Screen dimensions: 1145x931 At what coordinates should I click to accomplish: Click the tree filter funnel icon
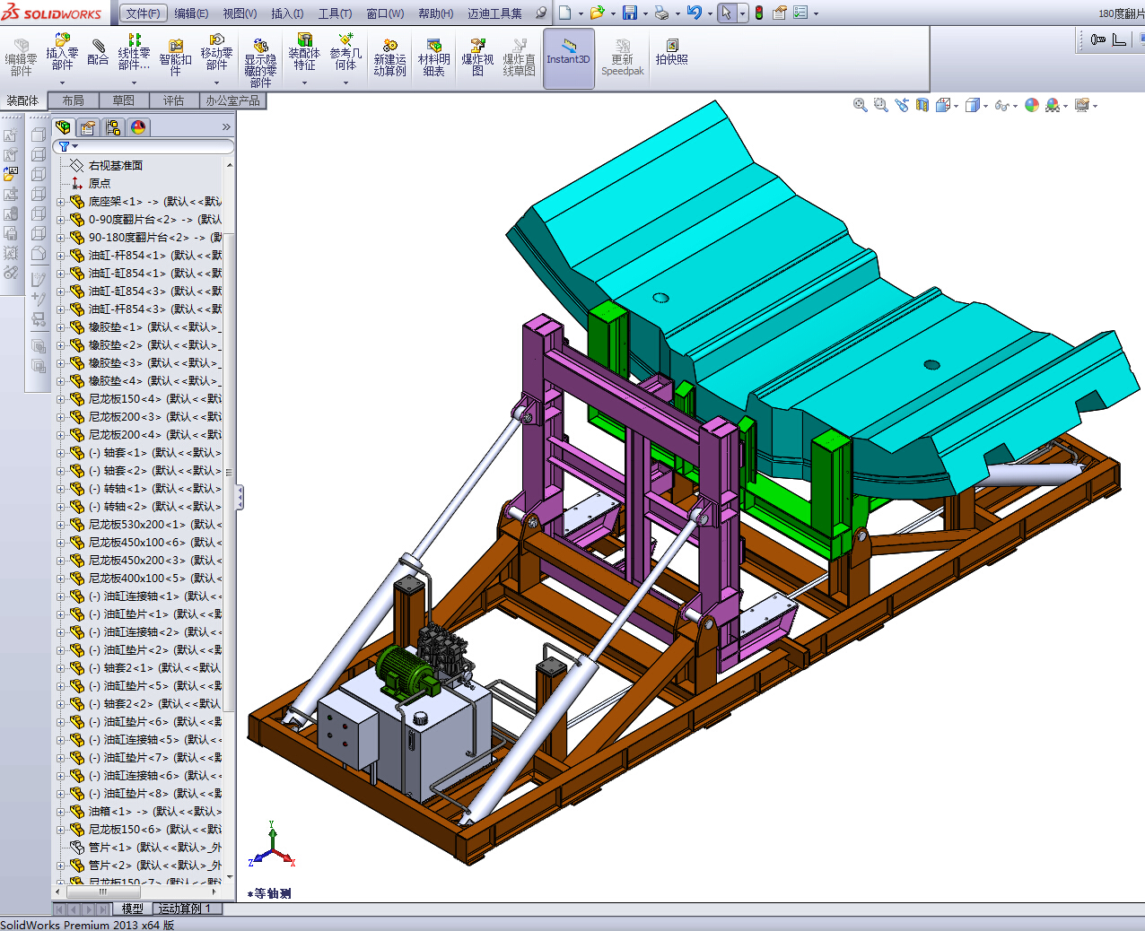(65, 146)
